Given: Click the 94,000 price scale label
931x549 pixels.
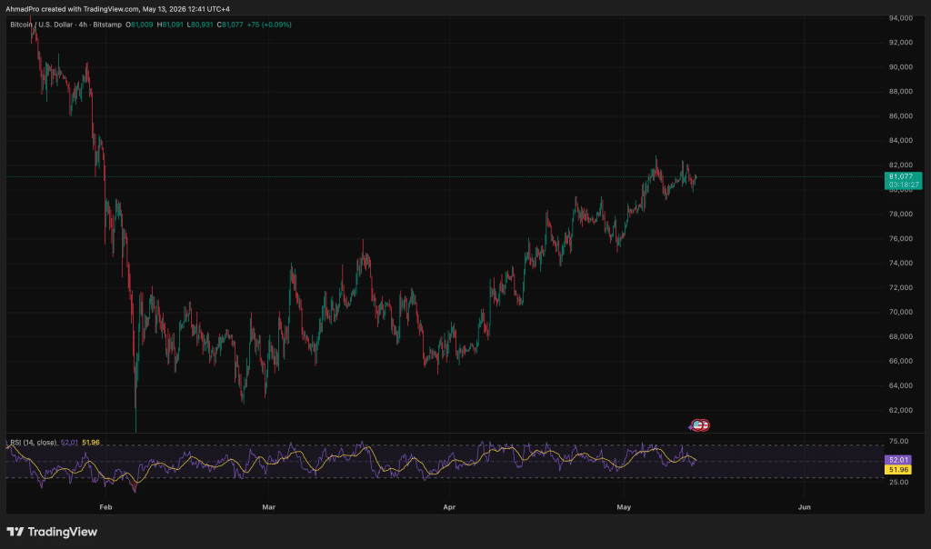Looking at the screenshot, I should 901,18.
